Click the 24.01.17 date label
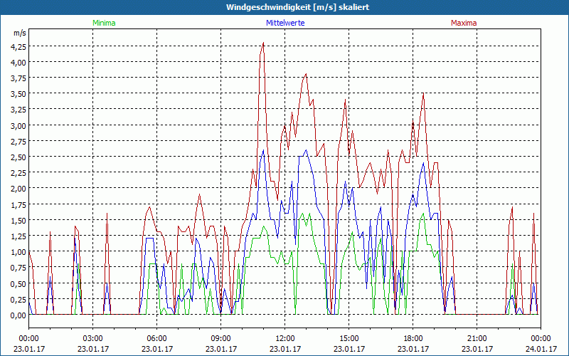This screenshot has width=569, height=356. 541,349
